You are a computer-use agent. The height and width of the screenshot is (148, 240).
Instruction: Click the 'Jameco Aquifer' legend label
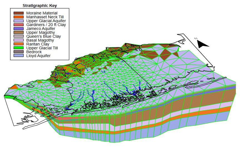coord(41,29)
